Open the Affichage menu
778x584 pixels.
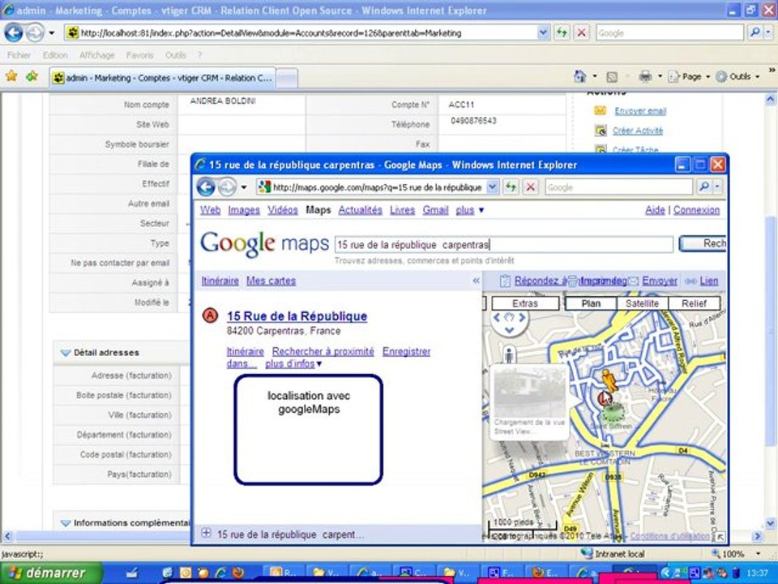97,55
